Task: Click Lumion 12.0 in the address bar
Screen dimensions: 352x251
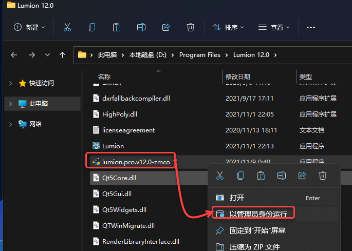Action: tap(251, 55)
